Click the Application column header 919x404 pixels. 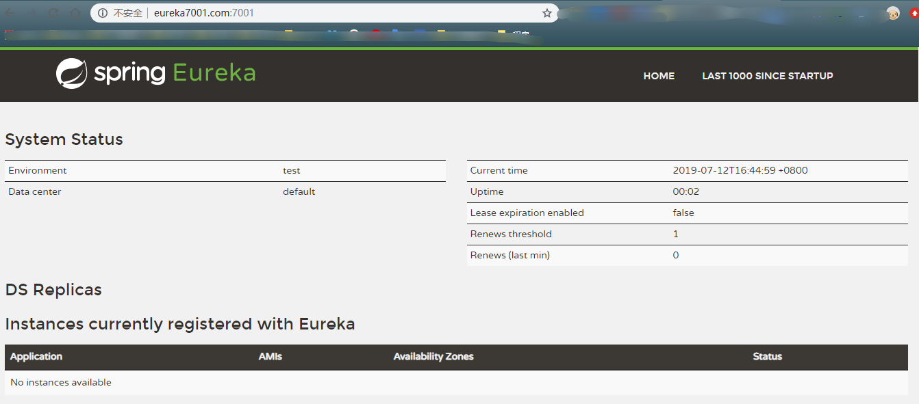click(x=36, y=356)
